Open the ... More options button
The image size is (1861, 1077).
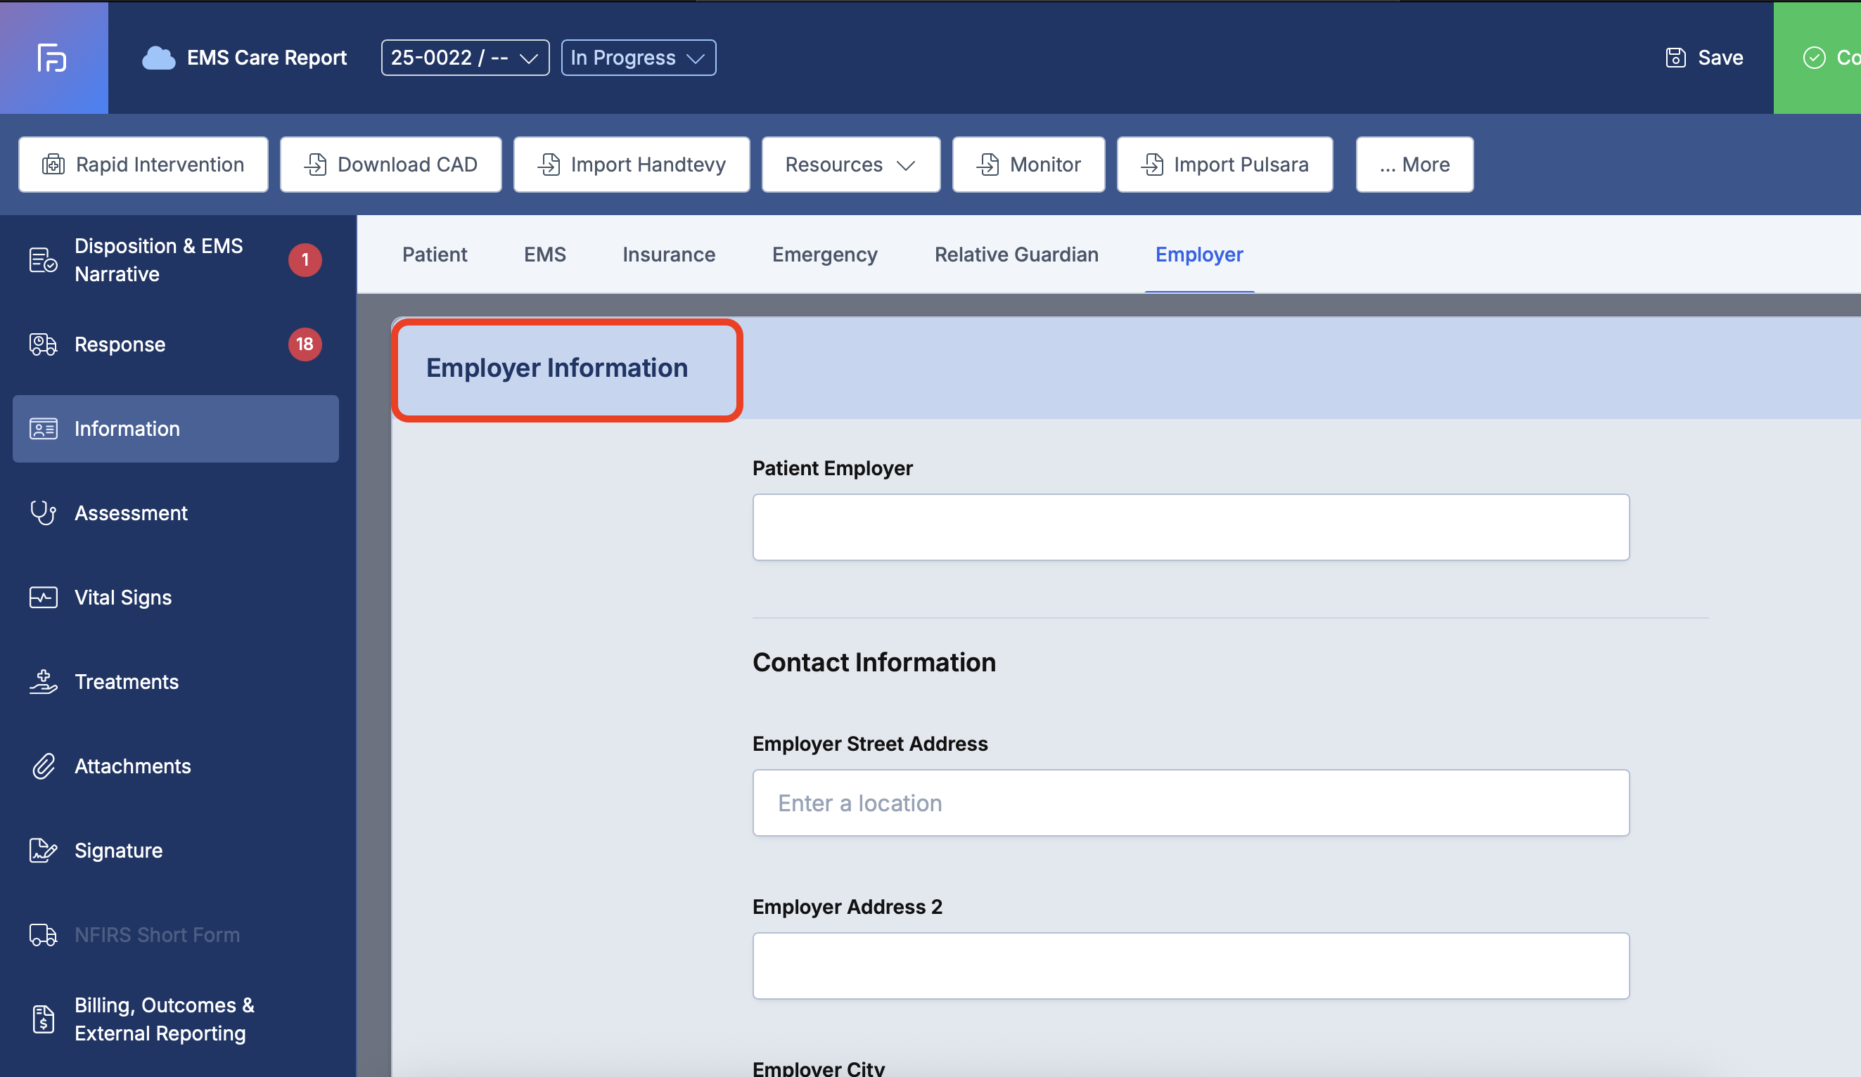pyautogui.click(x=1414, y=165)
